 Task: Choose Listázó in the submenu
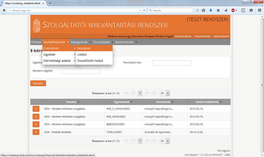(94, 54)
